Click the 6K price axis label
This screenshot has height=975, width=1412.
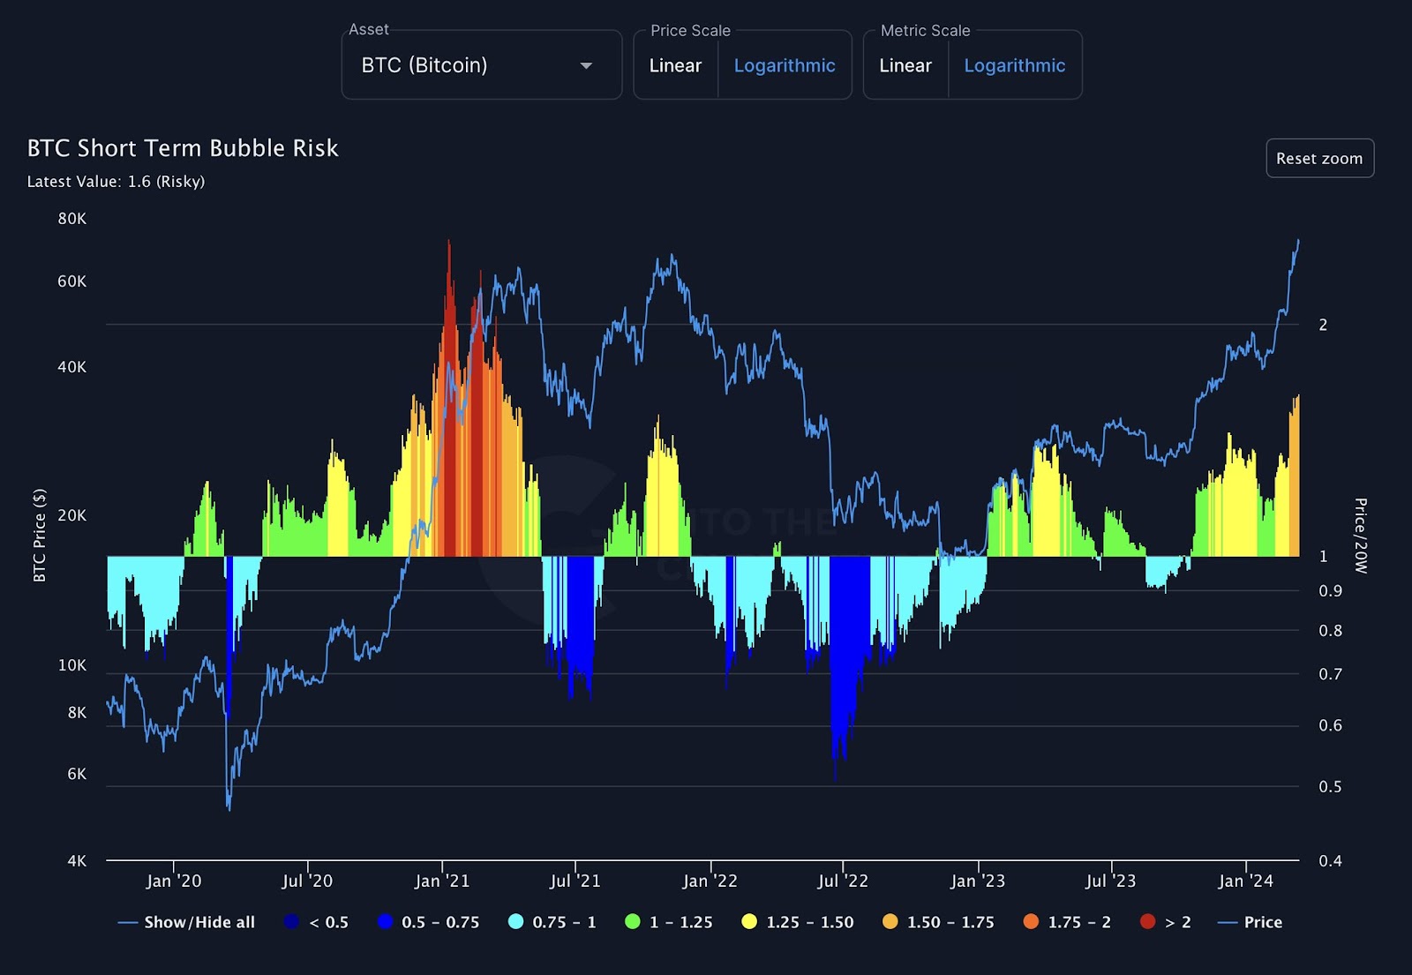click(77, 774)
